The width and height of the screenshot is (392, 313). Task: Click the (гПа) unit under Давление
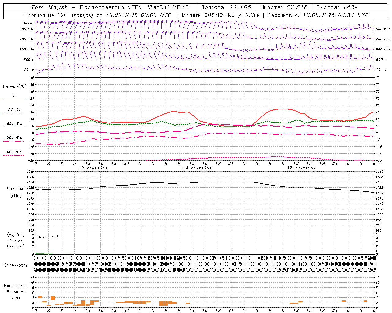click(x=16, y=196)
